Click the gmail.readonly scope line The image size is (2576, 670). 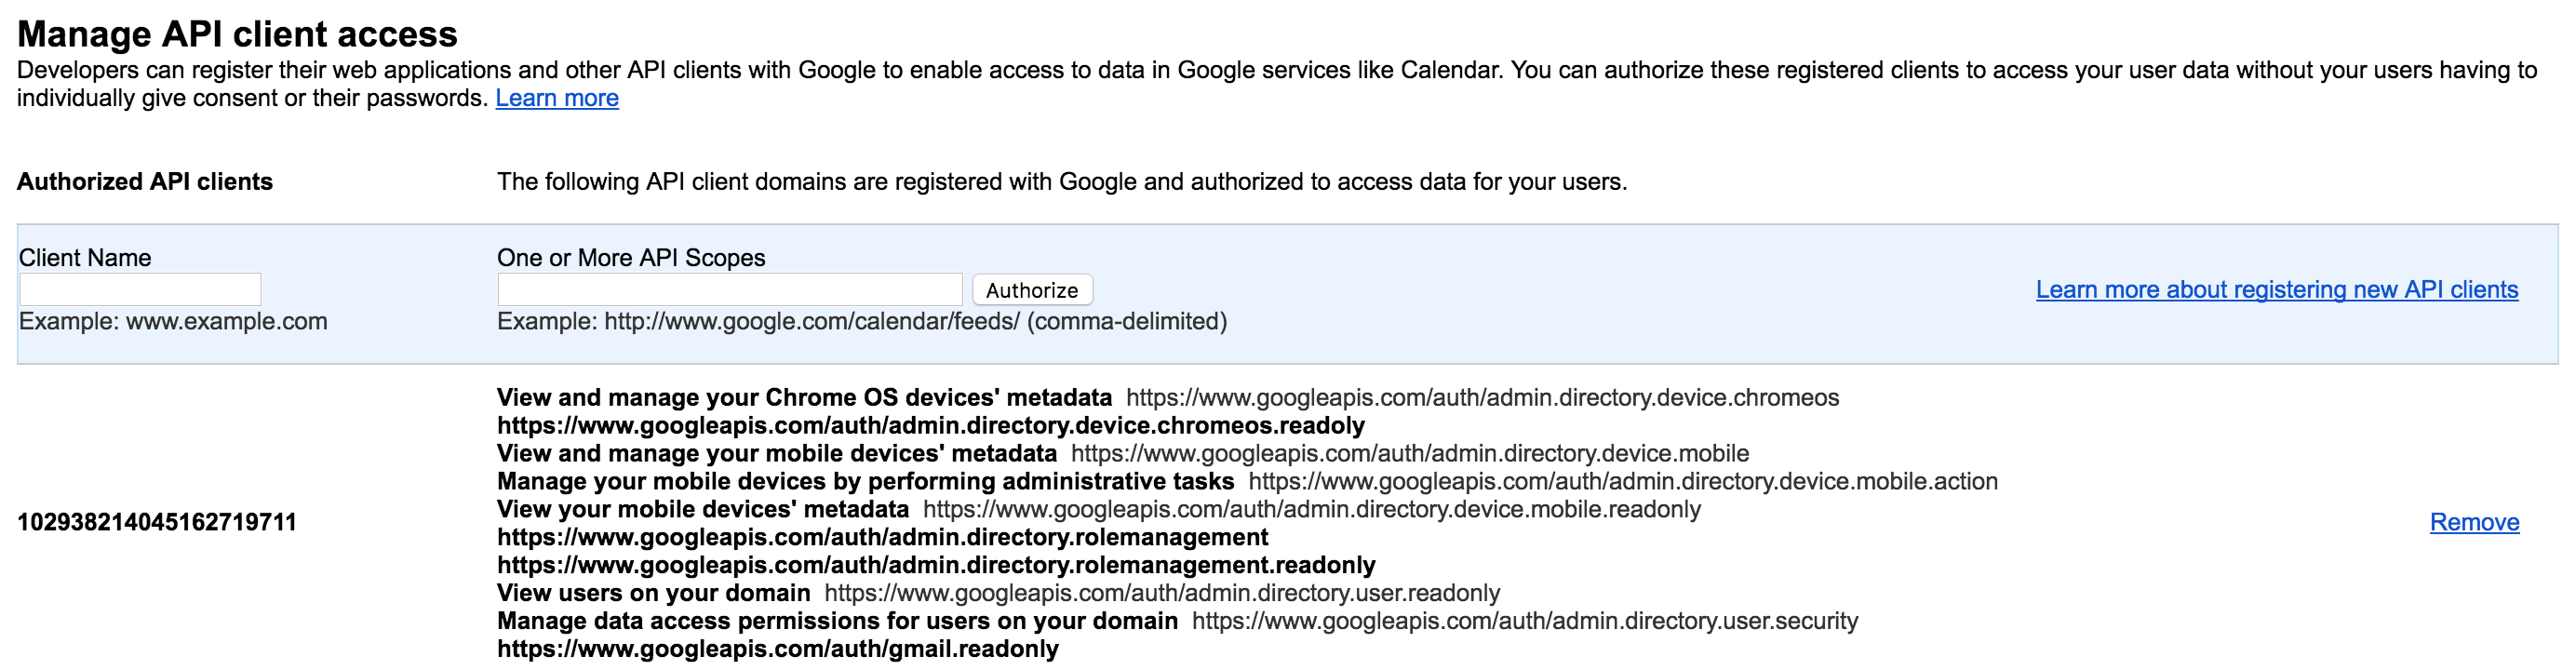pyautogui.click(x=777, y=649)
